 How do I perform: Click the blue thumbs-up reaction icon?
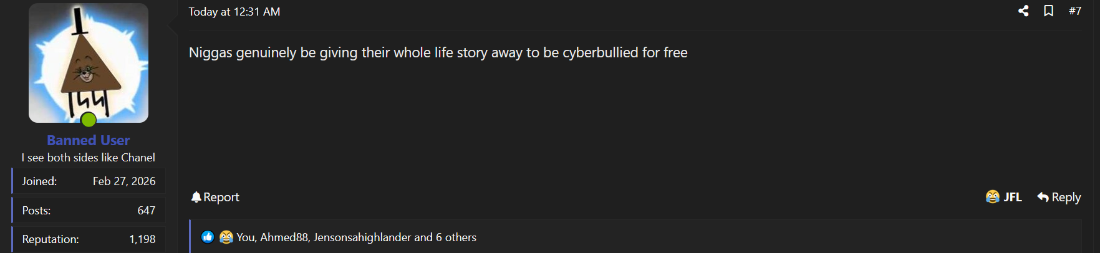click(x=208, y=237)
